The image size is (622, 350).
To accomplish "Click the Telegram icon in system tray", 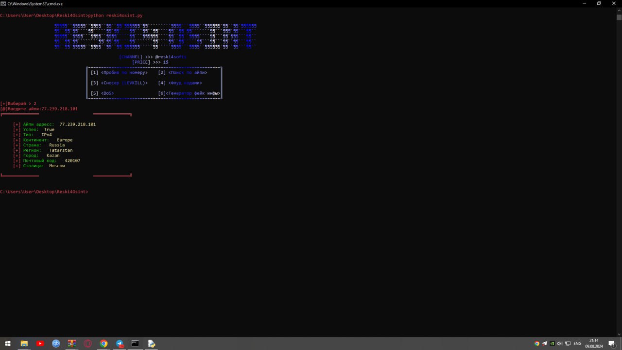I will (x=544, y=344).
